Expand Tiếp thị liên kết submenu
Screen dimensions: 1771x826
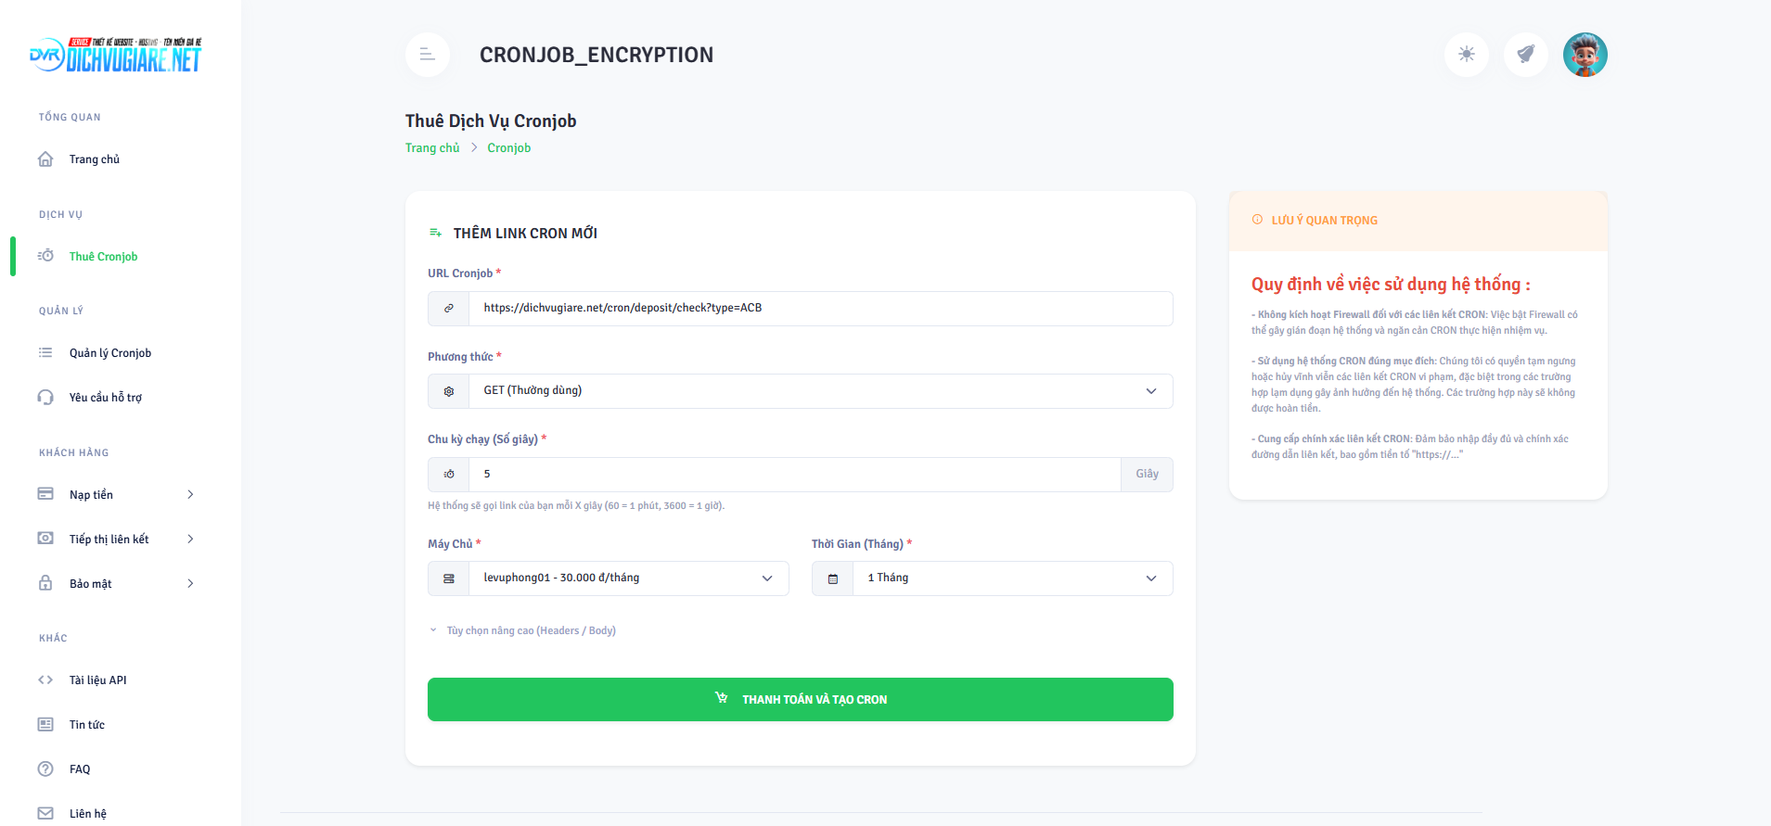tap(116, 540)
